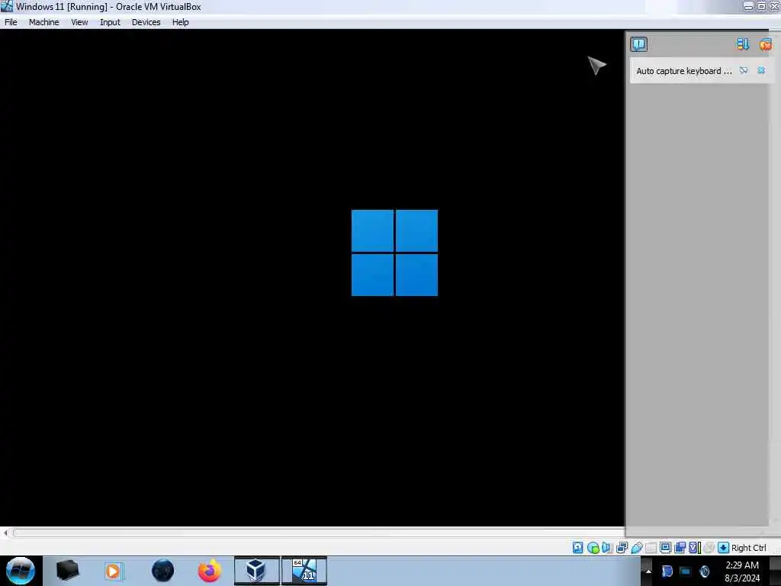Open the taskbar clock showing 2:29 AM

[x=742, y=571]
